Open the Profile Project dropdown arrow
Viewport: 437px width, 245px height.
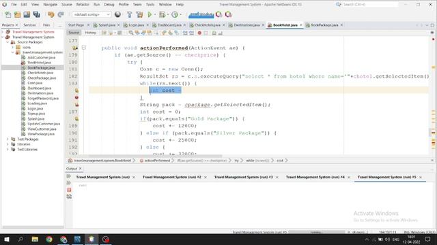coord(180,14)
